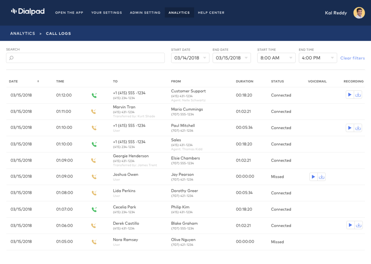Play voicemail from Jay Pearson

[x=313, y=177]
